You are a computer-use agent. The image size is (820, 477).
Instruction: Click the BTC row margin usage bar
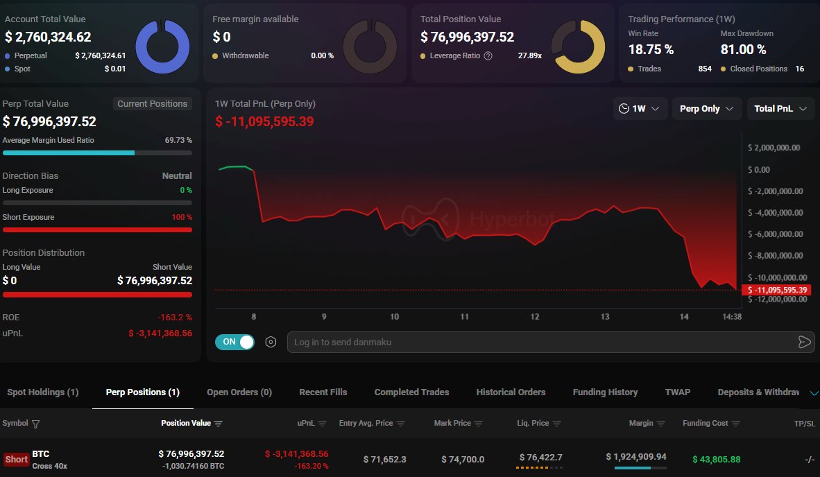[640, 468]
